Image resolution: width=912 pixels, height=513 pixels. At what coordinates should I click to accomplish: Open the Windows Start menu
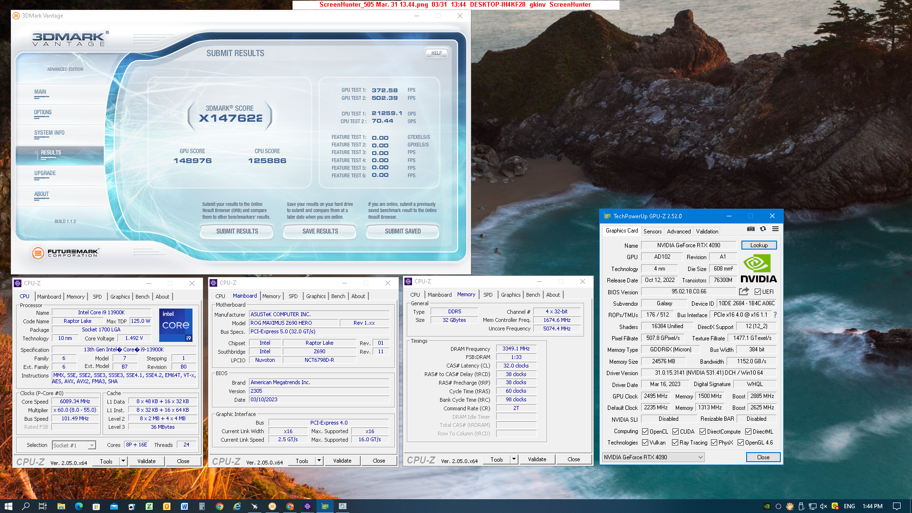(8, 506)
